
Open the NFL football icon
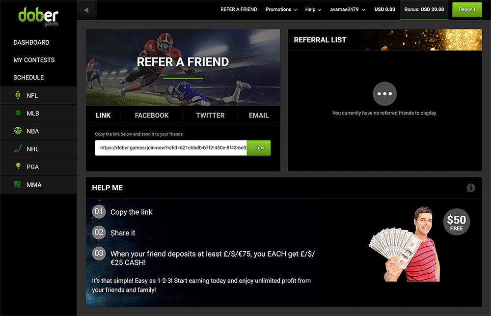pos(18,95)
